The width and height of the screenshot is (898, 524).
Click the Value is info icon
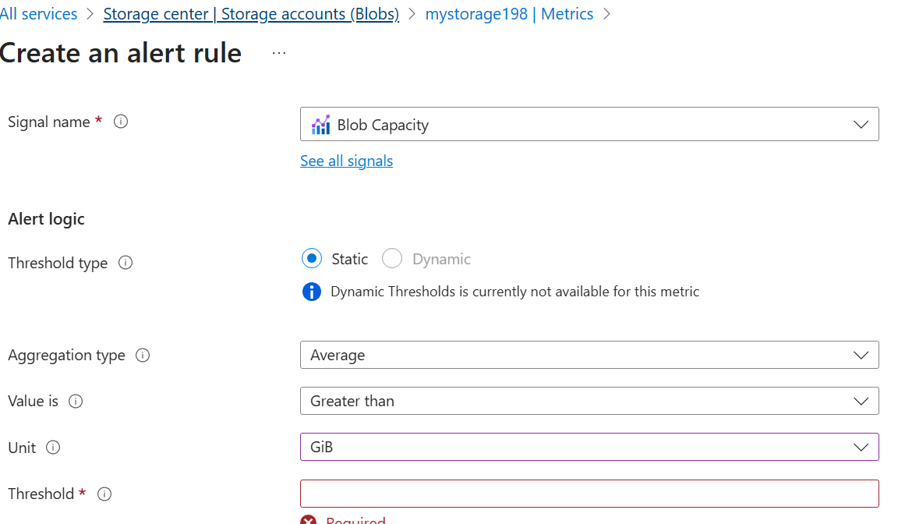[x=76, y=401]
